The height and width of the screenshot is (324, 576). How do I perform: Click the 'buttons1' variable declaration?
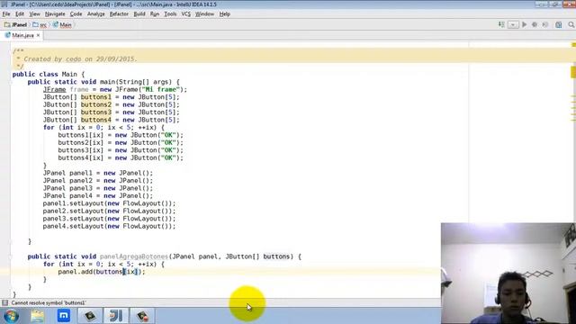point(96,97)
